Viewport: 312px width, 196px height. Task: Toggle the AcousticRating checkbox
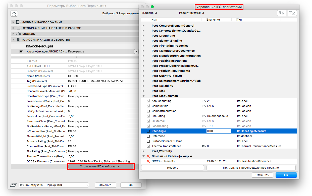pyautogui.click(x=148, y=101)
